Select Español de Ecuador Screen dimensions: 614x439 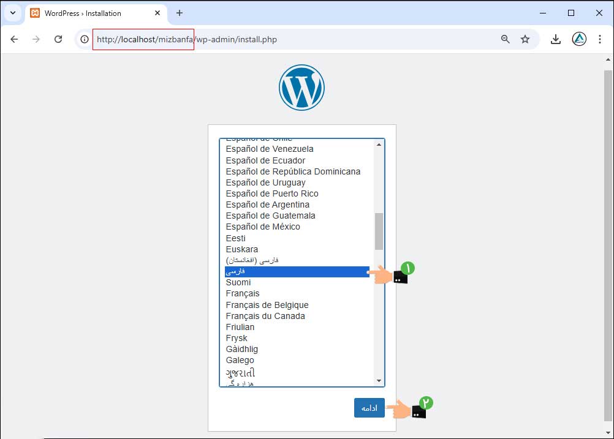pos(297,160)
